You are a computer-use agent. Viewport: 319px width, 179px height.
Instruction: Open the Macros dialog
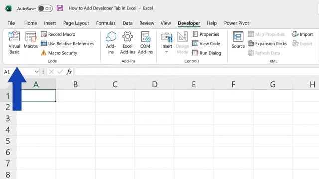pos(31,40)
